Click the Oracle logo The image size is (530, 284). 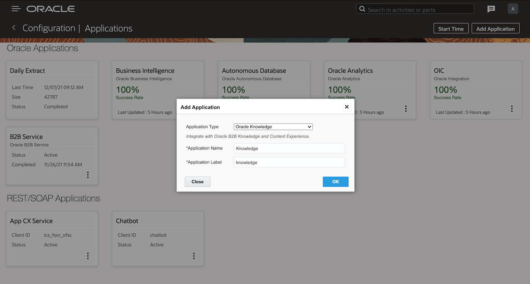51,9
